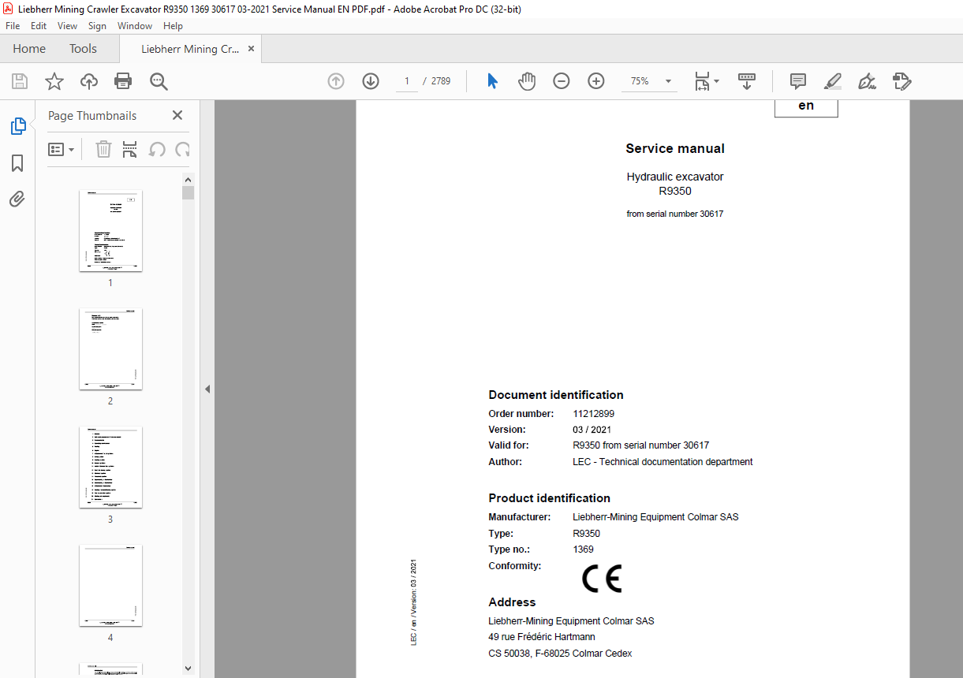Screen dimensions: 963x678
Task: Click 'Product identification' heading
Action: (550, 498)
